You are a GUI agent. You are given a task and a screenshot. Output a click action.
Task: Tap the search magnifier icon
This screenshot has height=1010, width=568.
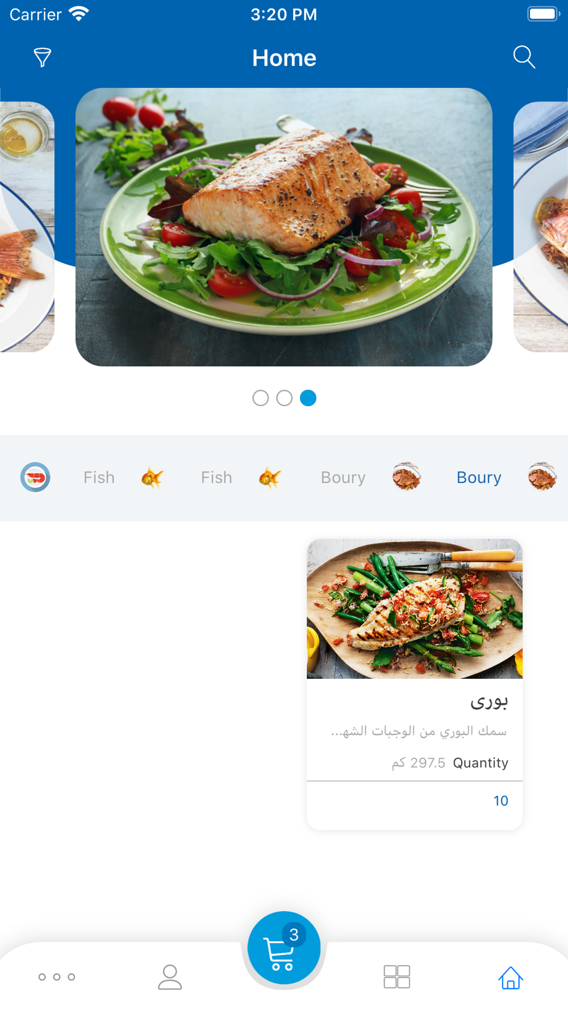pyautogui.click(x=524, y=57)
